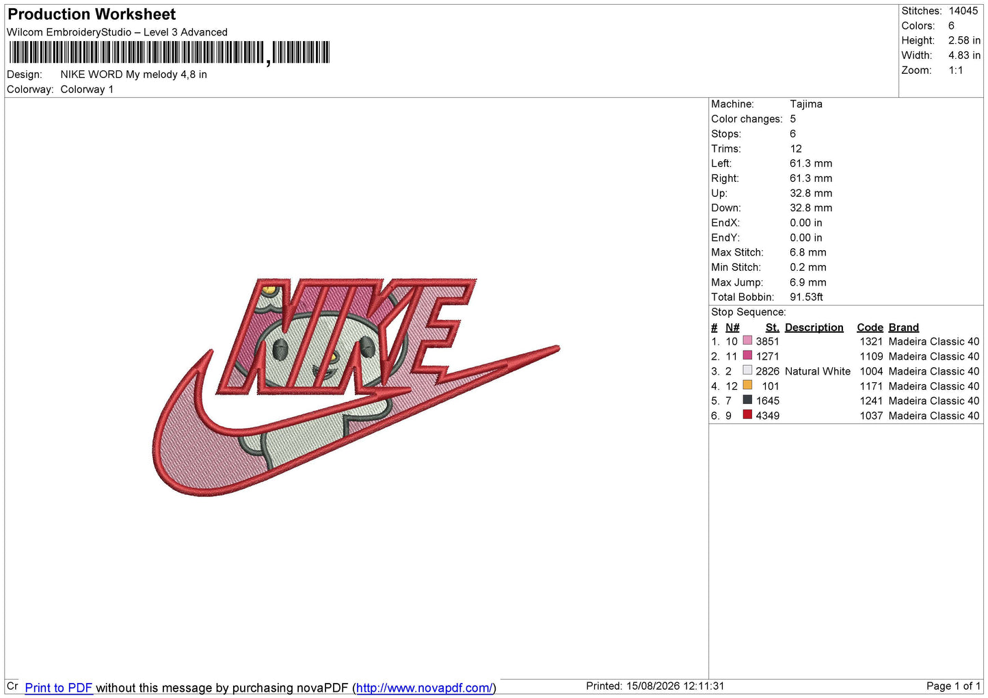Click the Brand column header
This screenshot has height=698, width=988.
tap(904, 327)
